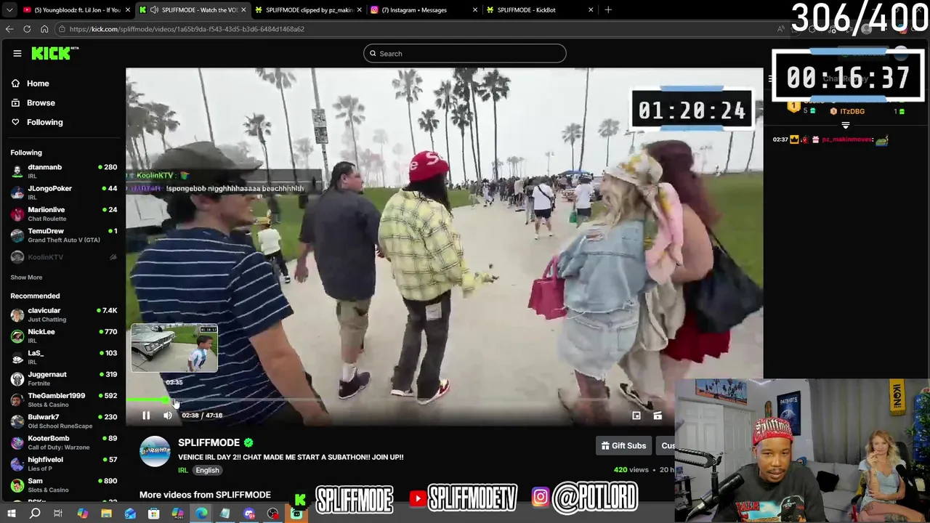Click the kick.com URL address bar
Image resolution: width=930 pixels, height=523 pixels.
(x=414, y=29)
